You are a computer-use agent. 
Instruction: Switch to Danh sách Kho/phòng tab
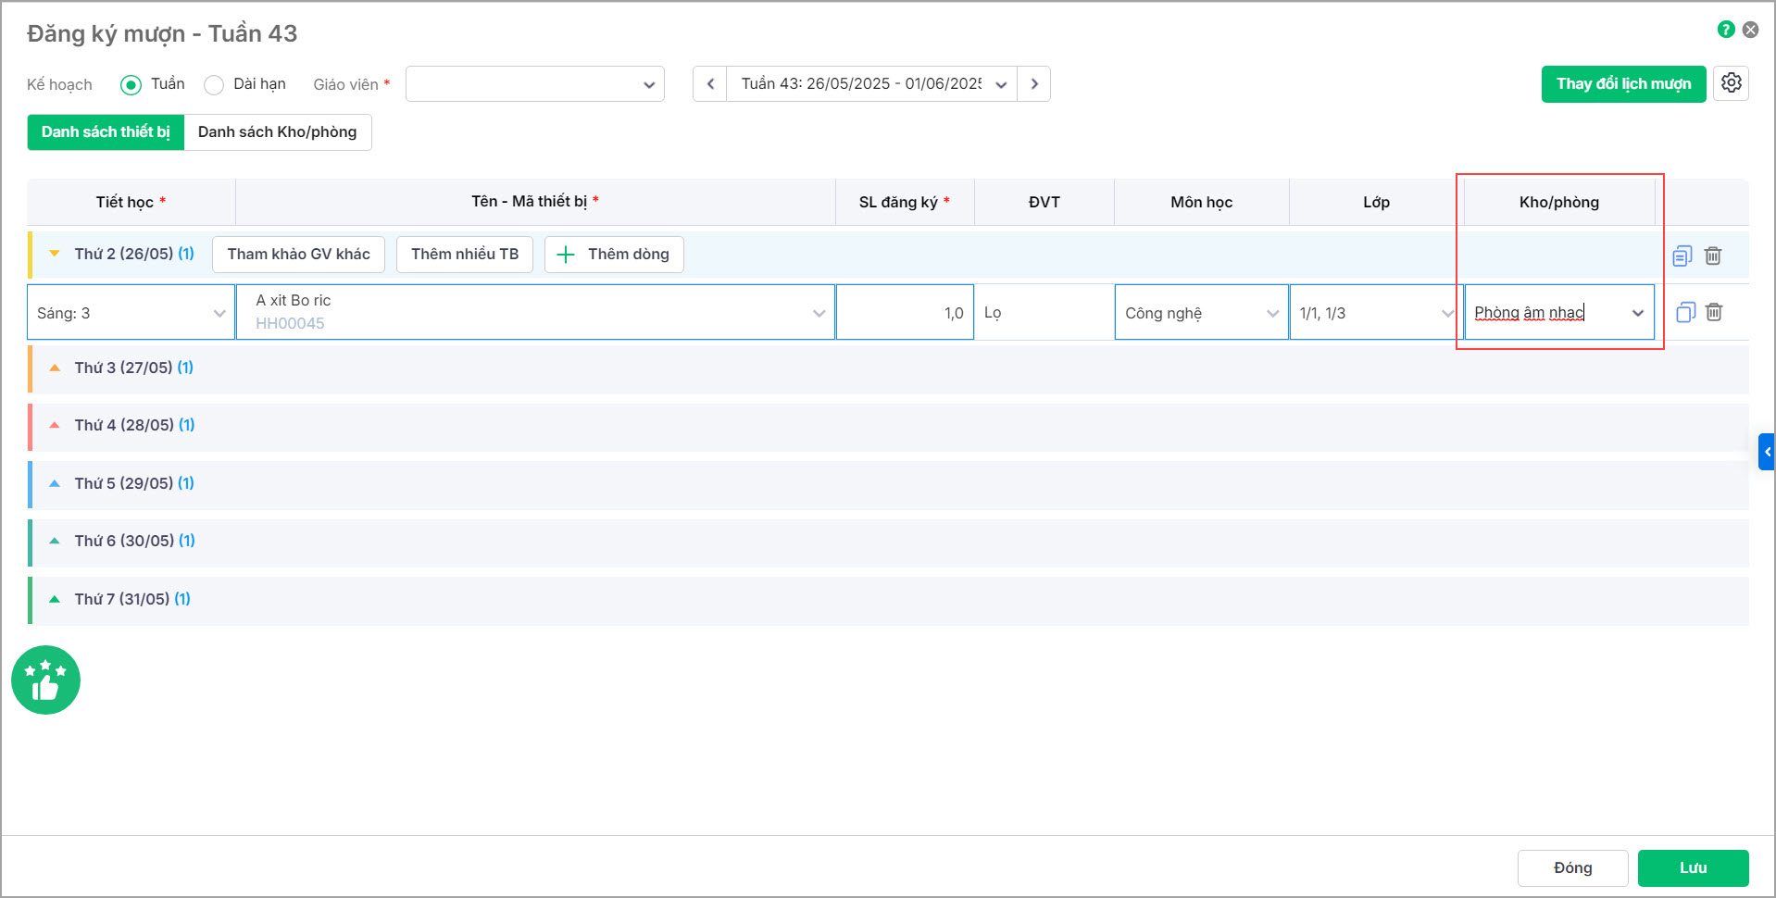click(x=277, y=132)
